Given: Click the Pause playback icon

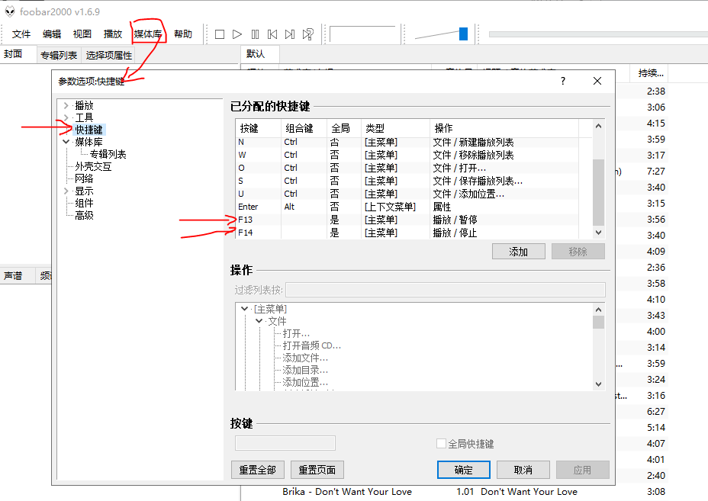Looking at the screenshot, I should point(255,34).
